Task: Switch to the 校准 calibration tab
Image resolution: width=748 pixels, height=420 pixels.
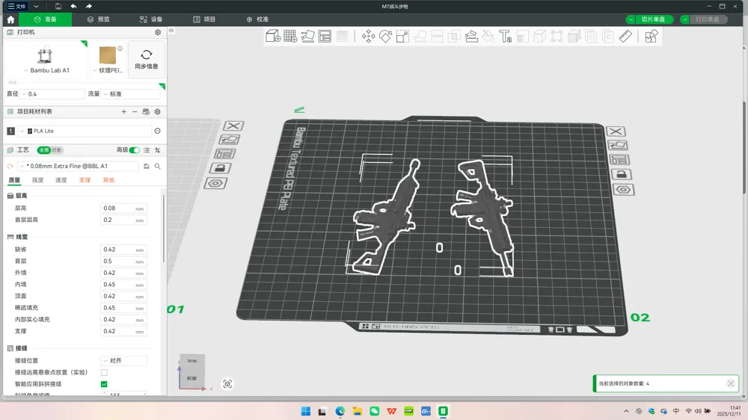Action: click(257, 19)
